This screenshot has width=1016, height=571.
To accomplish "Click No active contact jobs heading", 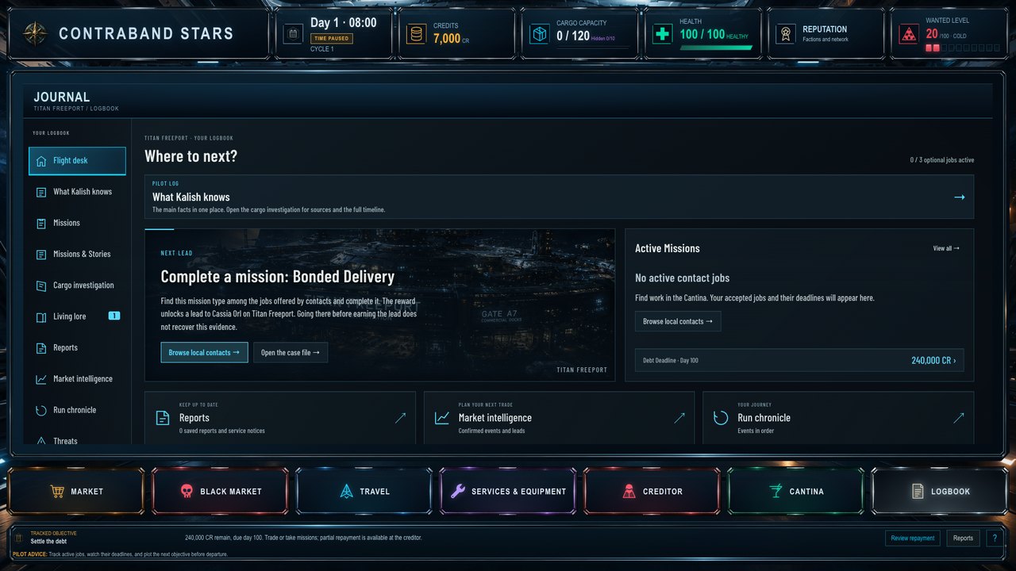I will 683,278.
